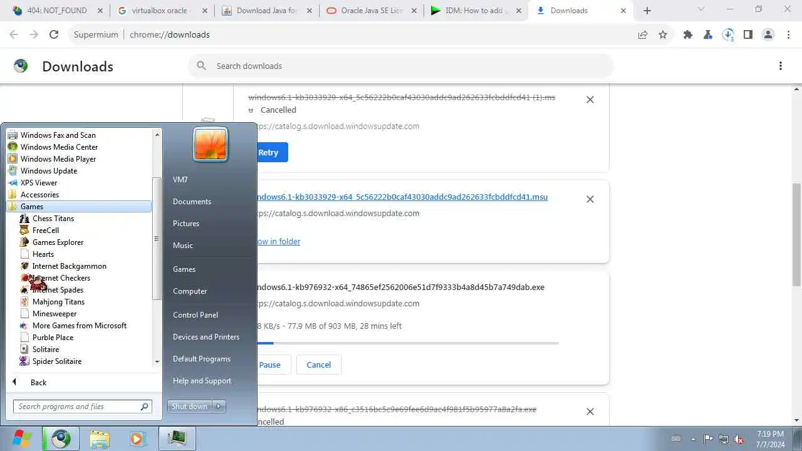Switch to the virtualbox oracle tab

[160, 11]
